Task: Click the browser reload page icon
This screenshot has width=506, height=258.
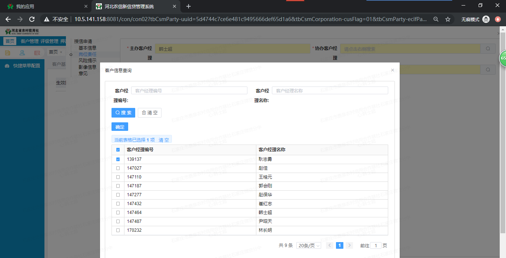Action: pyautogui.click(x=32, y=19)
